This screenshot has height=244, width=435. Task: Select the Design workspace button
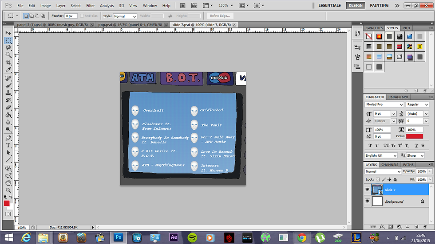tap(356, 5)
